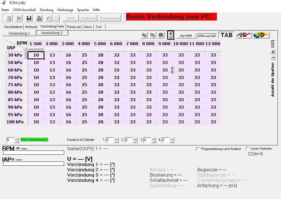Select the 100 kPa cell under 12 000 RPM
Image resolution: width=281 pixels, height=199 pixels.
coord(213,122)
